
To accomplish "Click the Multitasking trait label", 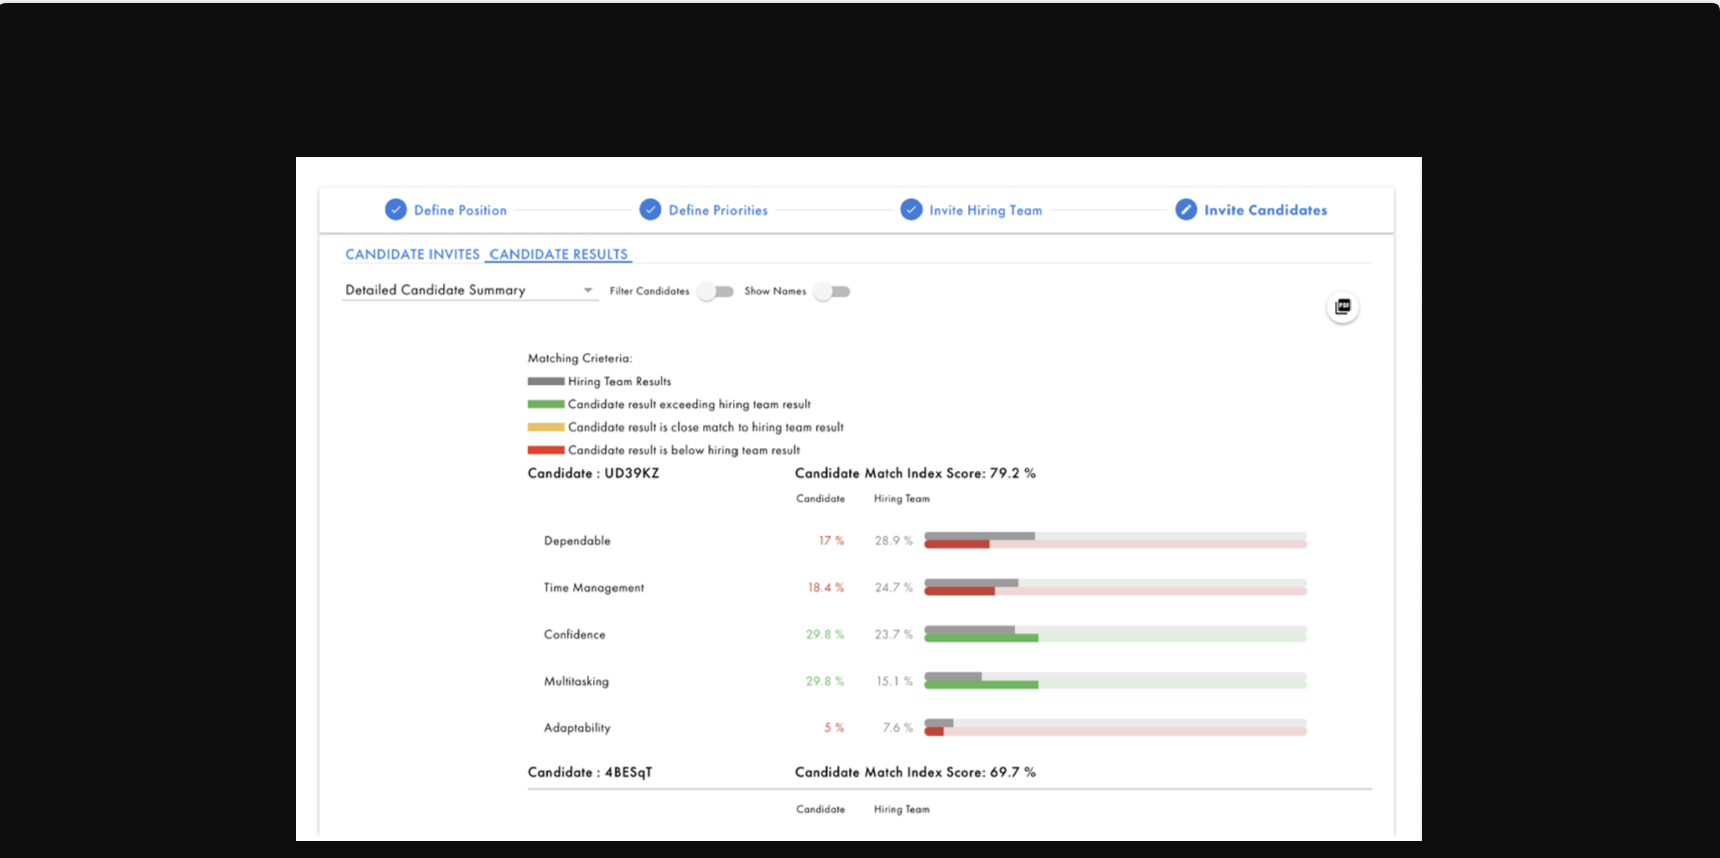I will [x=576, y=681].
